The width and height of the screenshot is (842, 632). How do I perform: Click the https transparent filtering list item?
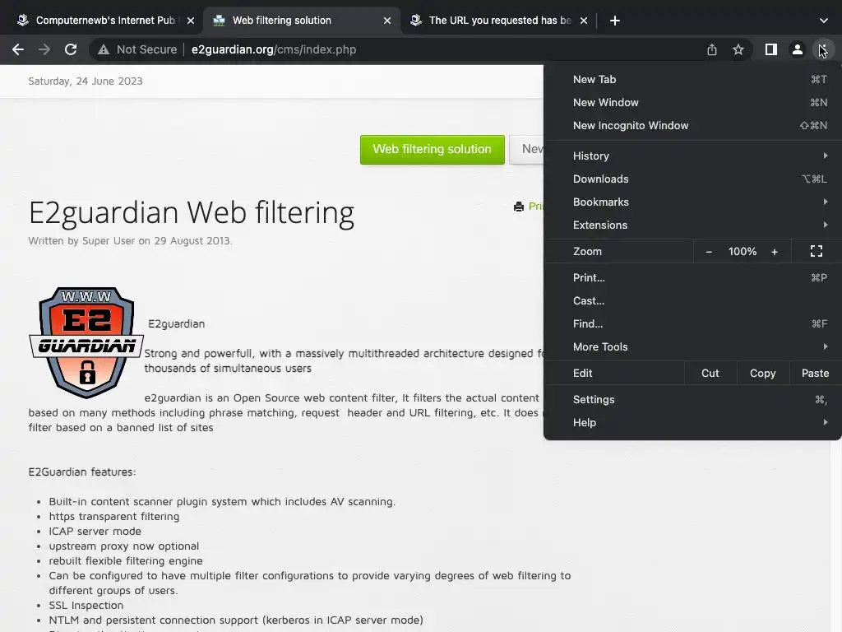coord(113,517)
